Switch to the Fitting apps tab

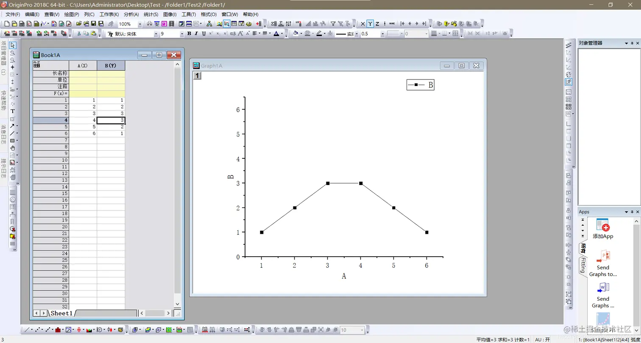pos(583,265)
